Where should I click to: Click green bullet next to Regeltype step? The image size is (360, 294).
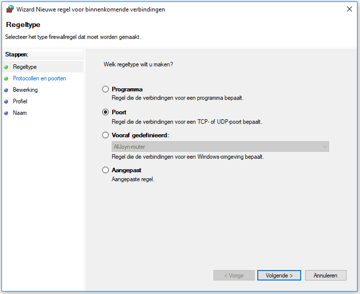pos(6,67)
